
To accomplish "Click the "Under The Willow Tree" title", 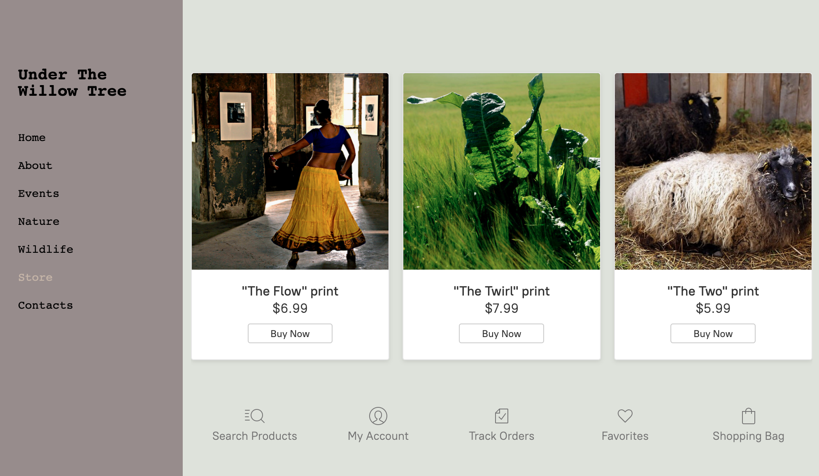I will pyautogui.click(x=72, y=83).
